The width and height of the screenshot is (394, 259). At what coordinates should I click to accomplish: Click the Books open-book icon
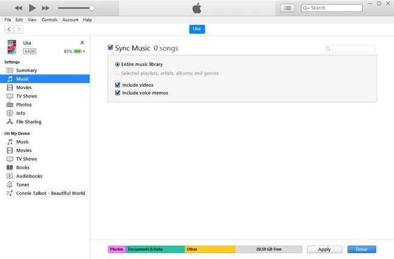click(x=10, y=168)
